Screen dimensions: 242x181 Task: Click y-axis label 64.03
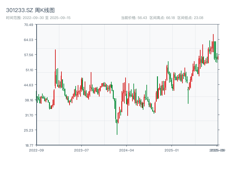[x=28, y=40]
